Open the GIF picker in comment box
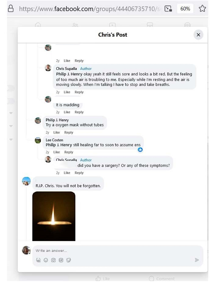 (x=61, y=260)
